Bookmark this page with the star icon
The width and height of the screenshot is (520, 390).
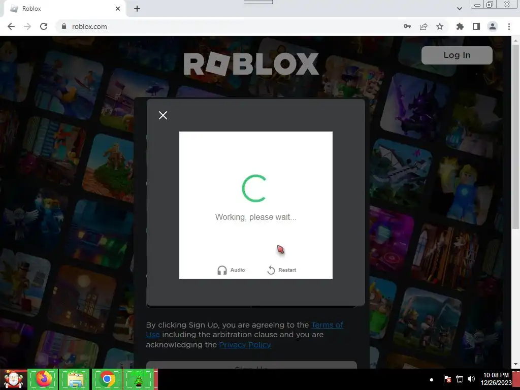[x=440, y=26]
